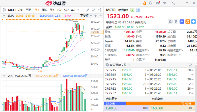Open more periods dropdown after 年K
Screen dimensions: 197x112
(78, 10)
